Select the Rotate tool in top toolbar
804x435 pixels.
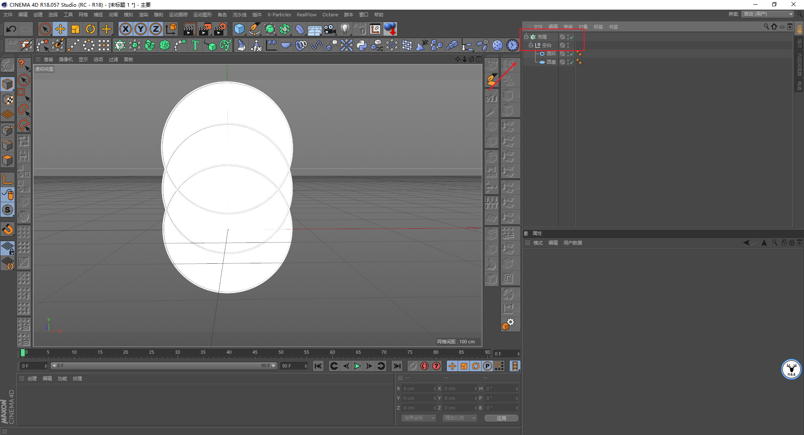click(90, 29)
